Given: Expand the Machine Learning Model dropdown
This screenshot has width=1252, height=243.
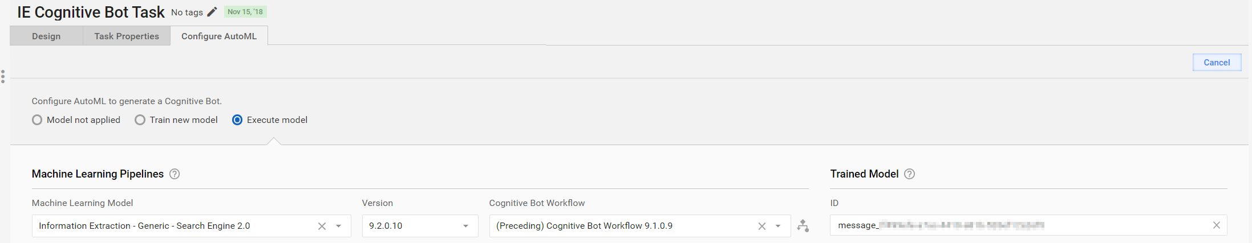Looking at the screenshot, I should (x=338, y=226).
